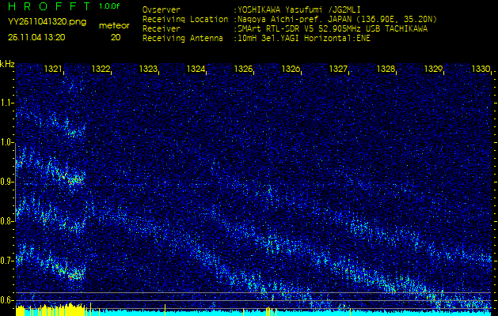Viewport: 498px width, 316px height.
Task: Click the 1321 time marker
Action: [54, 70]
